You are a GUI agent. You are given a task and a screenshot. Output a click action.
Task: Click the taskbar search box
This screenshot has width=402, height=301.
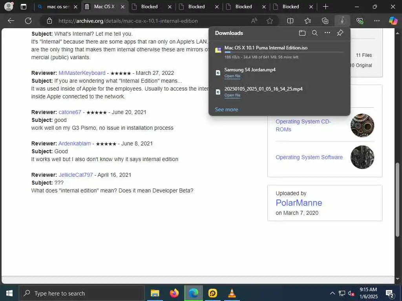(x=82, y=293)
